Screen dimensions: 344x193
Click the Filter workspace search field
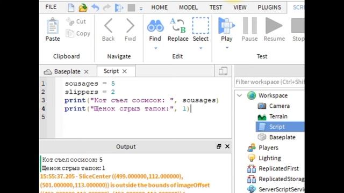click(x=269, y=82)
